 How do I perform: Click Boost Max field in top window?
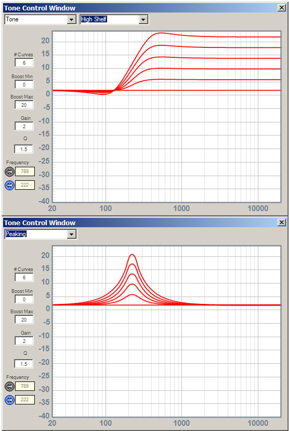pos(24,105)
